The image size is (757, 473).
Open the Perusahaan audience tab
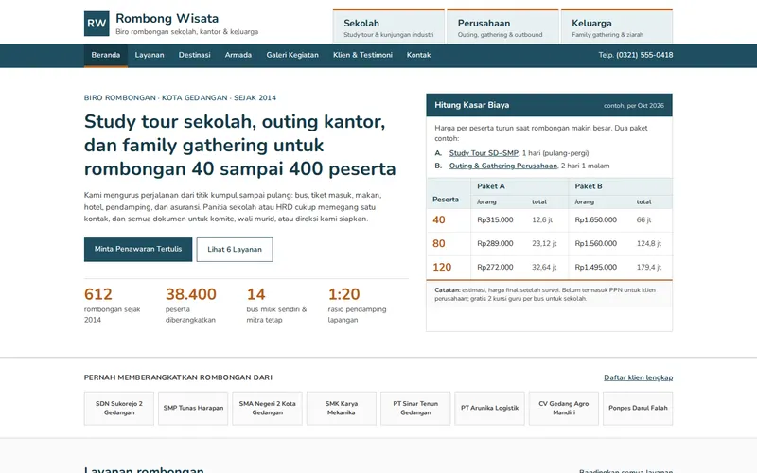[502, 27]
